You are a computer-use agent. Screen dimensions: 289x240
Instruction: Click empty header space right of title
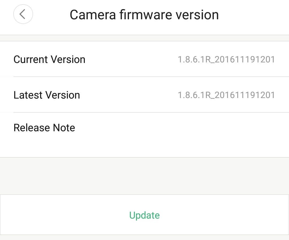click(x=254, y=15)
